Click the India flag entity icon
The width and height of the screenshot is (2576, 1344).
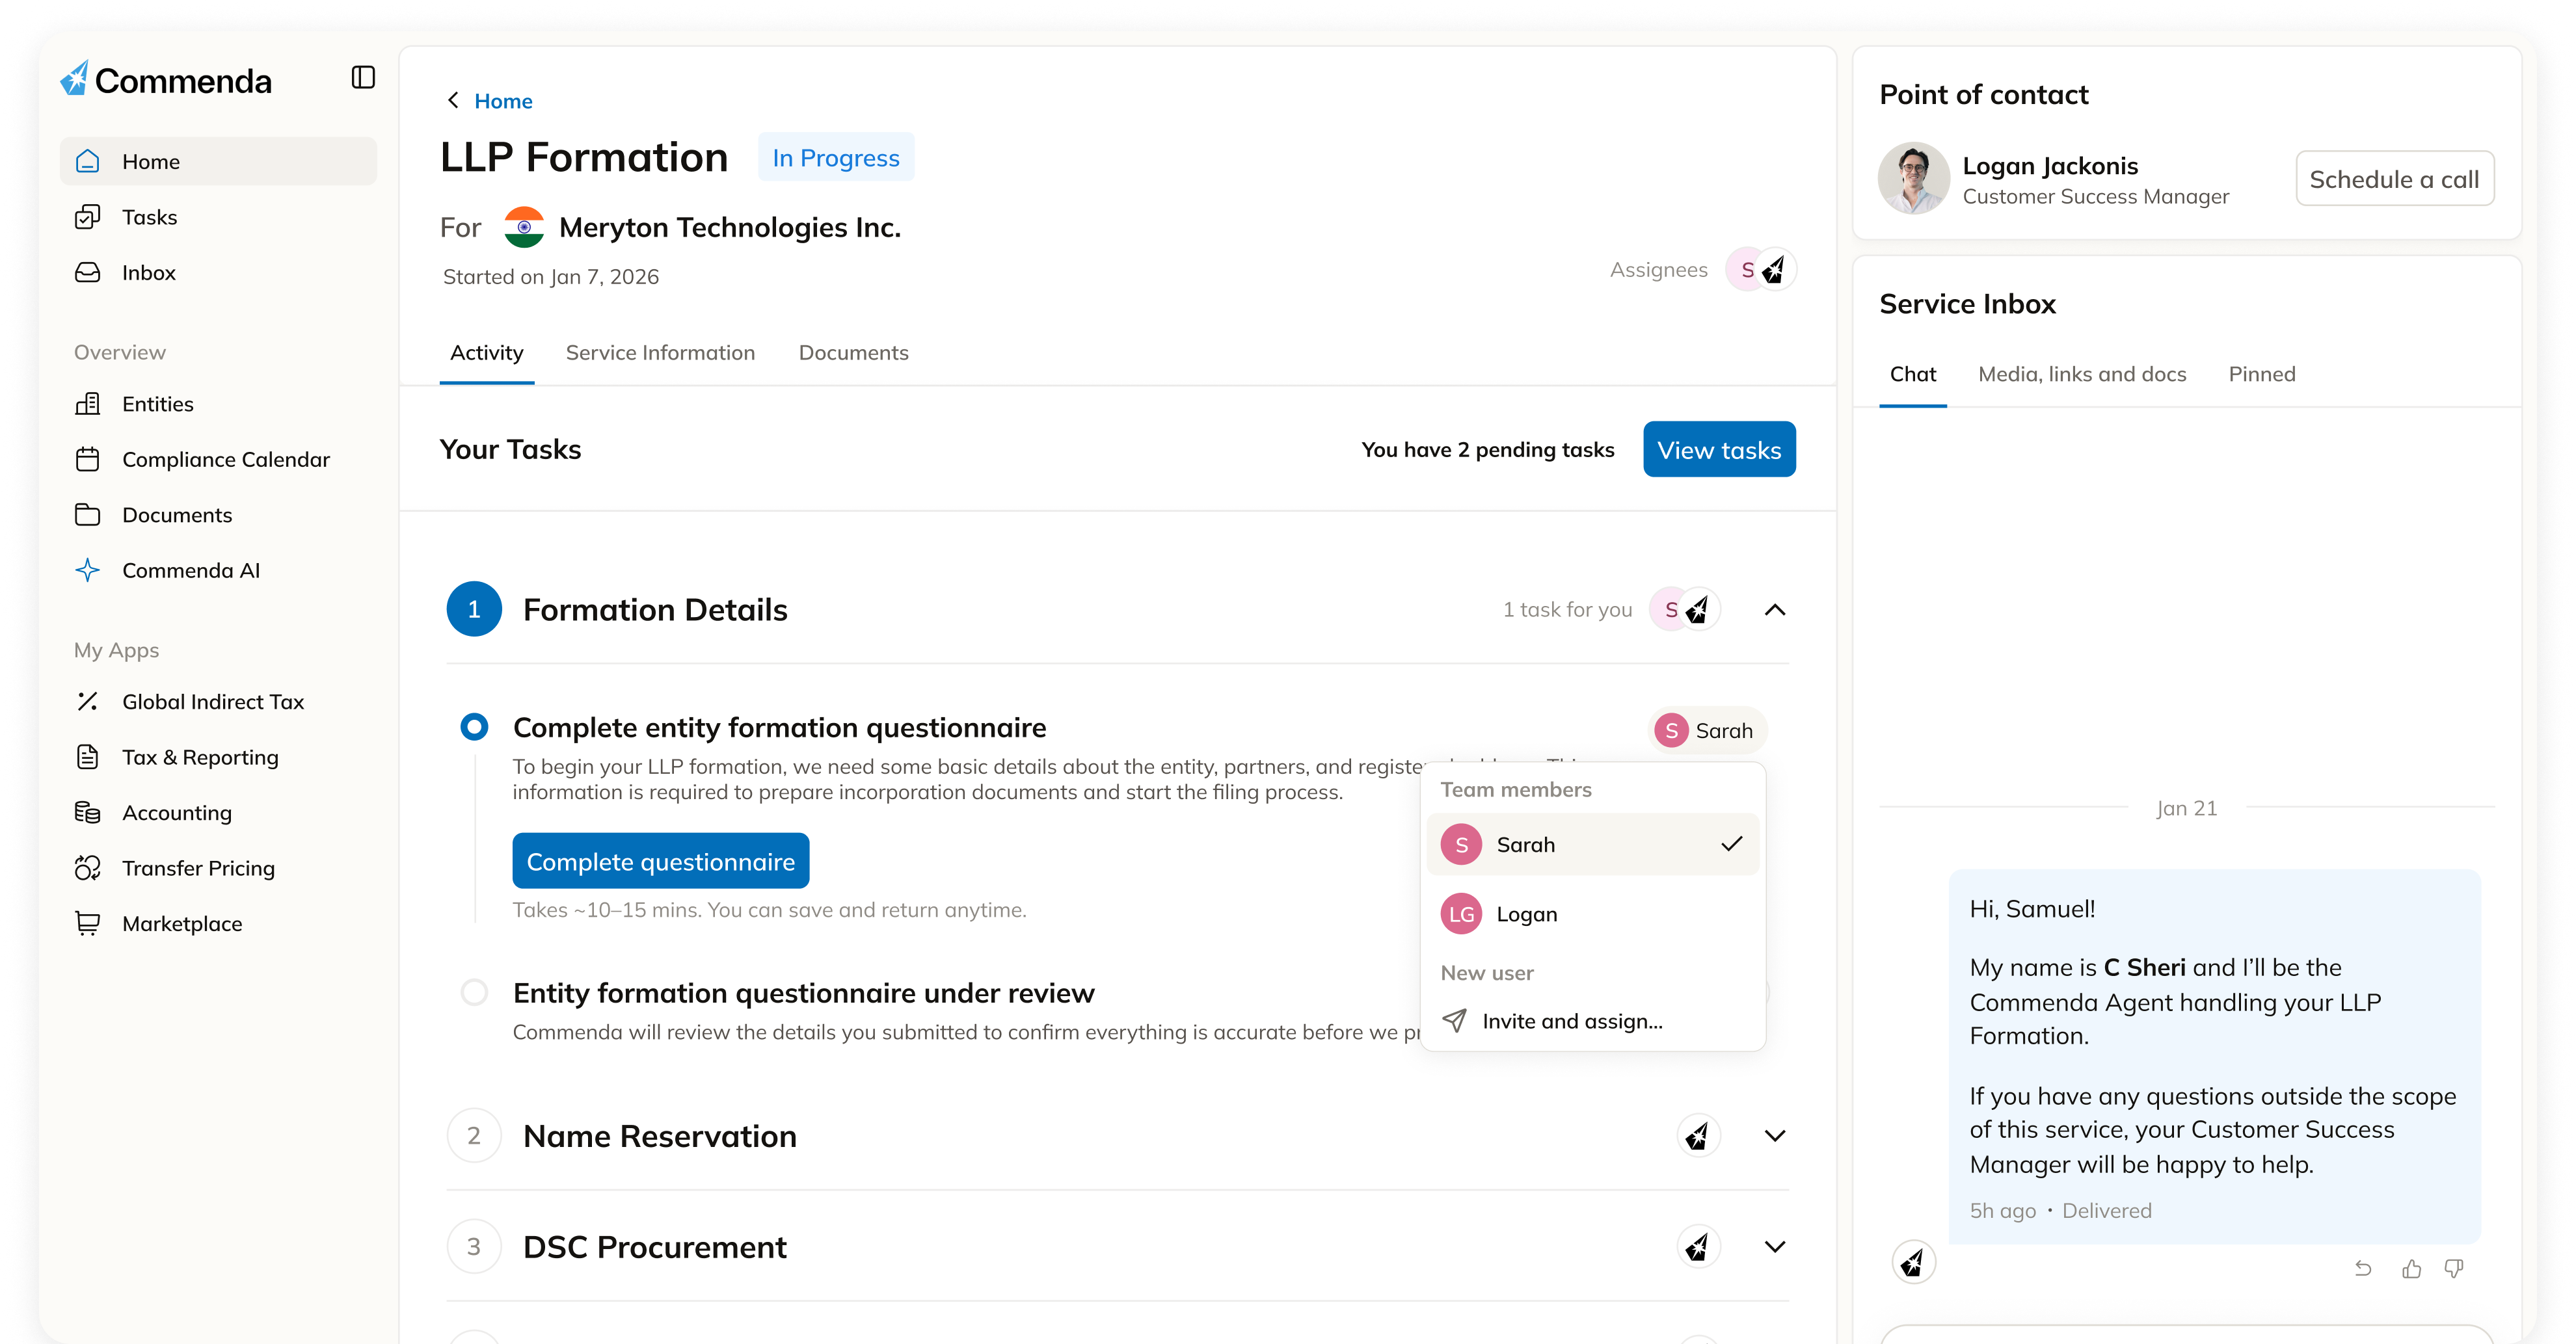524,228
